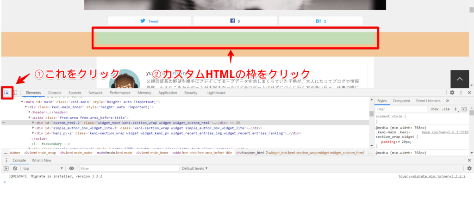
Task: Open console settings gear icon
Action: [x=468, y=168]
